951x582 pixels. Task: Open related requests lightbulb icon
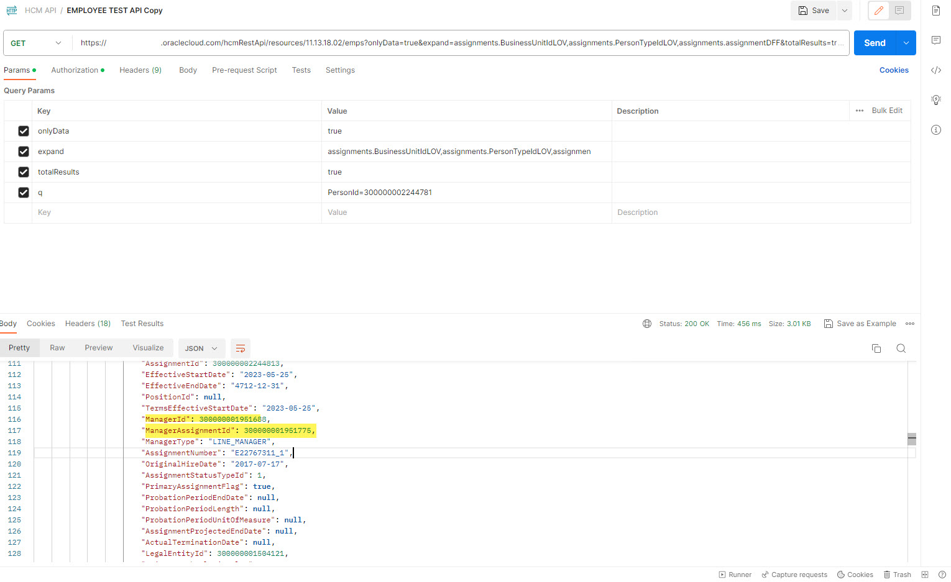tap(935, 100)
